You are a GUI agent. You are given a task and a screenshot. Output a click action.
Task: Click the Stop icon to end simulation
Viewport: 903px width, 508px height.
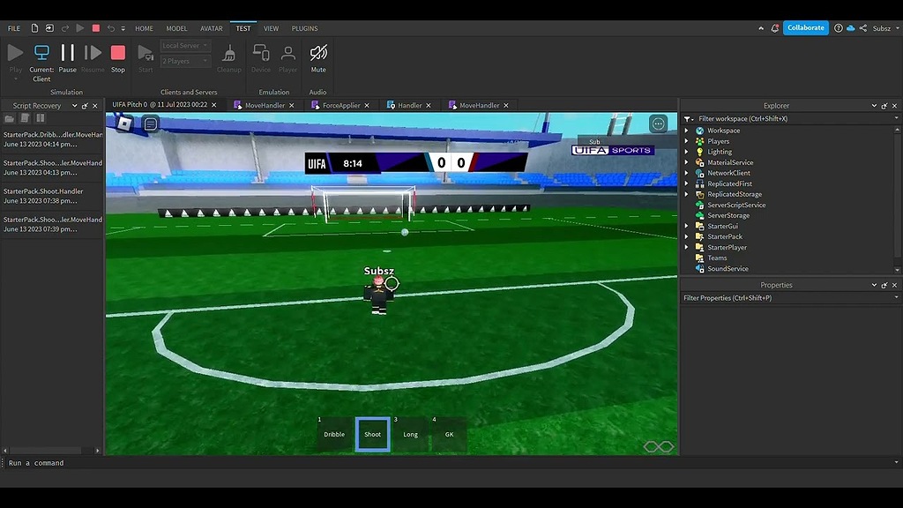pos(117,55)
